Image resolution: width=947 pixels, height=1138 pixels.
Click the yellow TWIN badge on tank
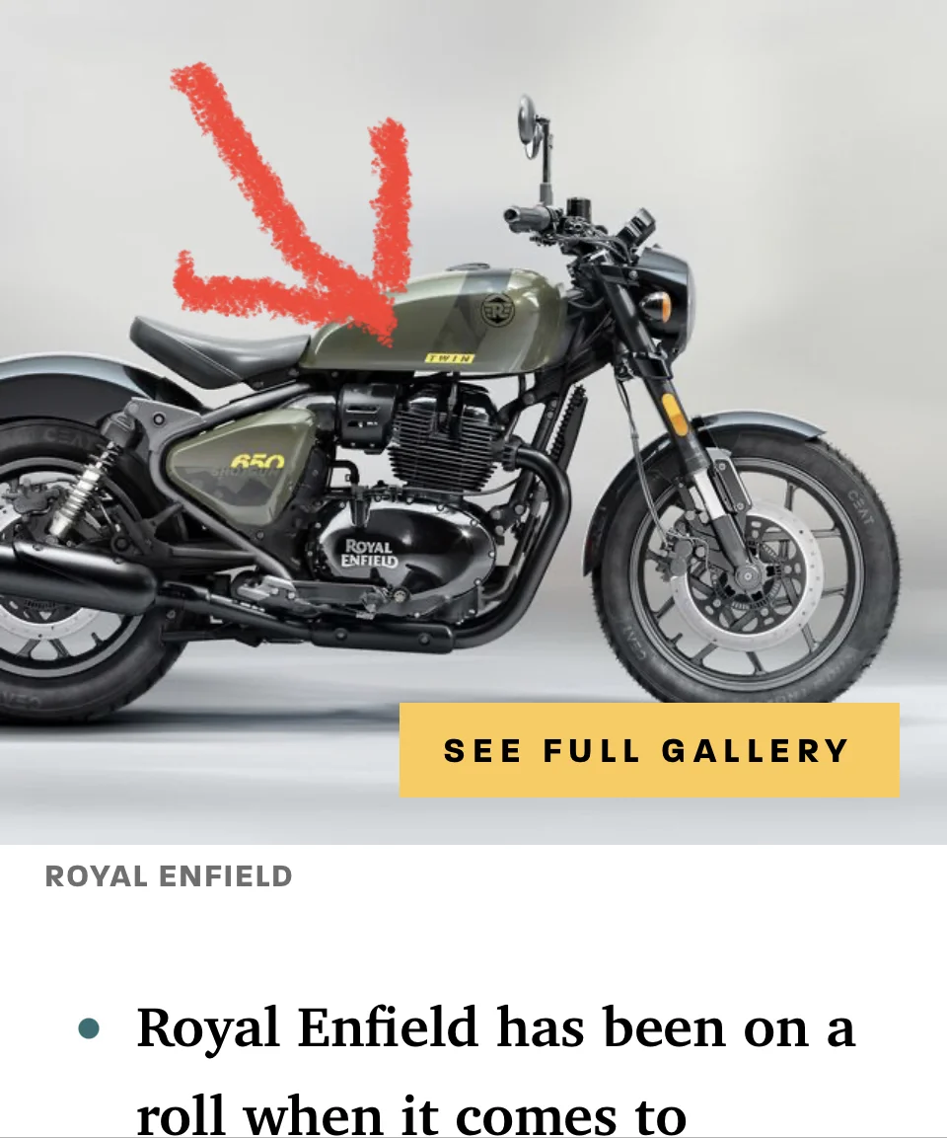(x=450, y=358)
